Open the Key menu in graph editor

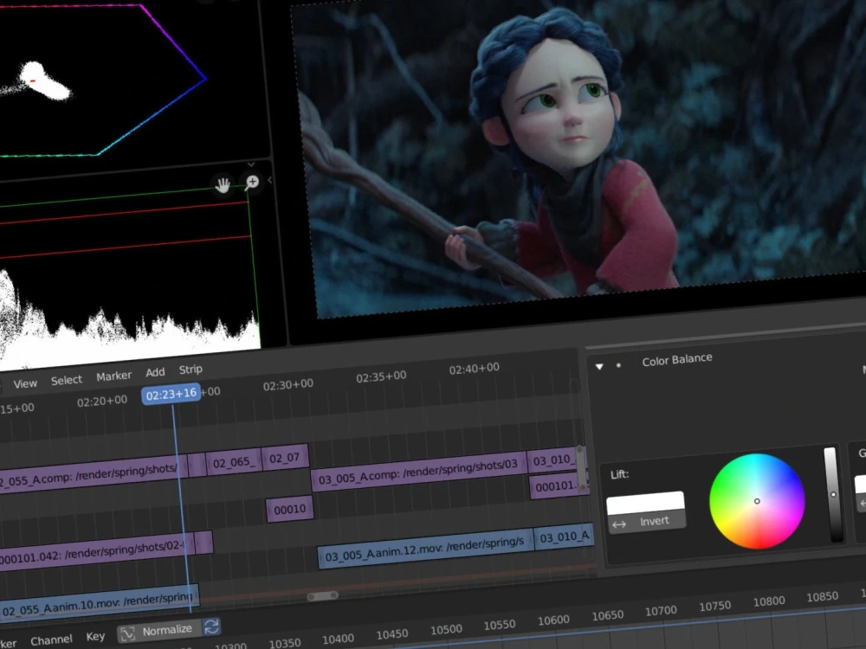click(x=95, y=636)
